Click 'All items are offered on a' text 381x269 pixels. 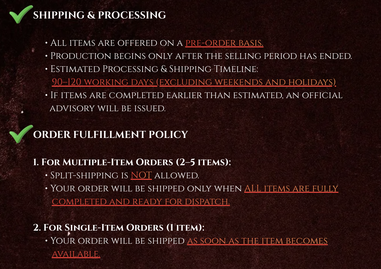116,43
